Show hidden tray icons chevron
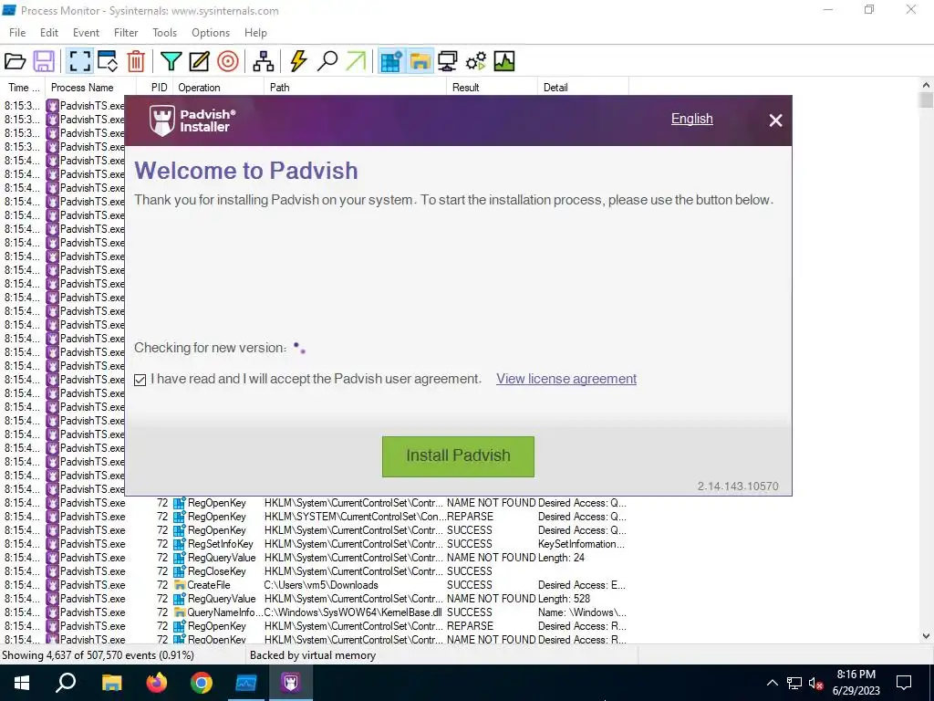 click(772, 683)
